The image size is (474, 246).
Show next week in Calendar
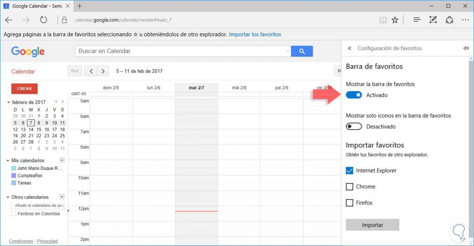tap(103, 71)
